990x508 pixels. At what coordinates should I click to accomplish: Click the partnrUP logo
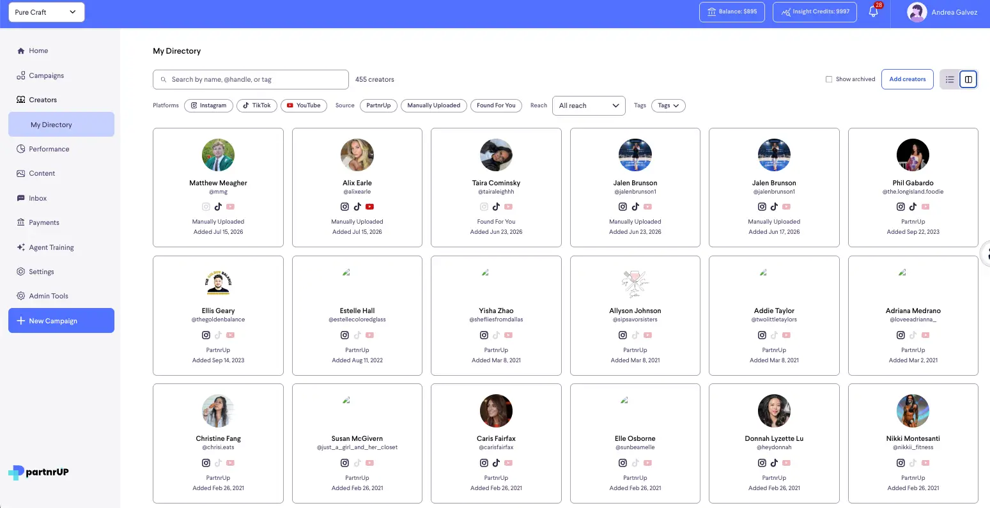tap(38, 472)
